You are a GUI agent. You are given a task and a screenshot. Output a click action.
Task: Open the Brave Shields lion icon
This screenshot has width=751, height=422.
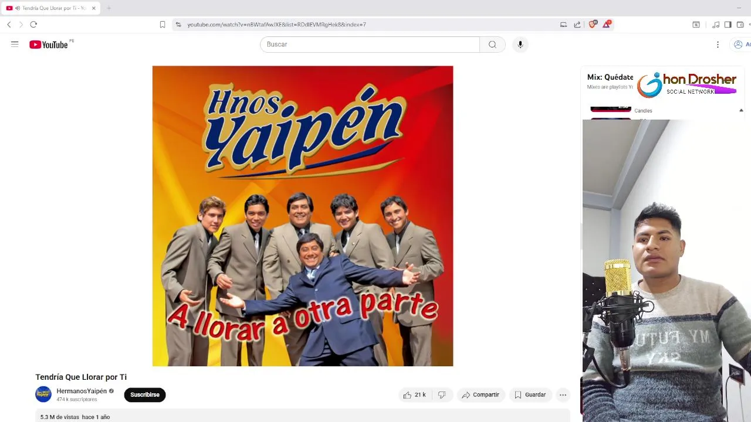click(x=593, y=24)
